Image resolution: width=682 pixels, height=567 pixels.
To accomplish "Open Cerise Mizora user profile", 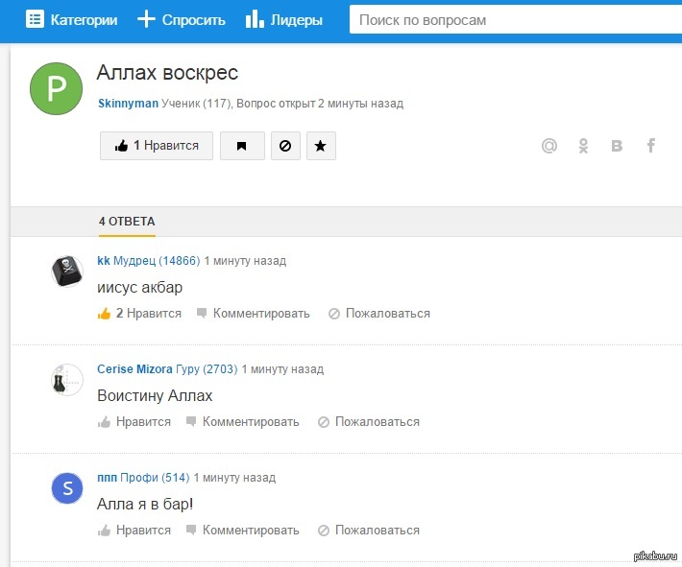I will (x=134, y=369).
